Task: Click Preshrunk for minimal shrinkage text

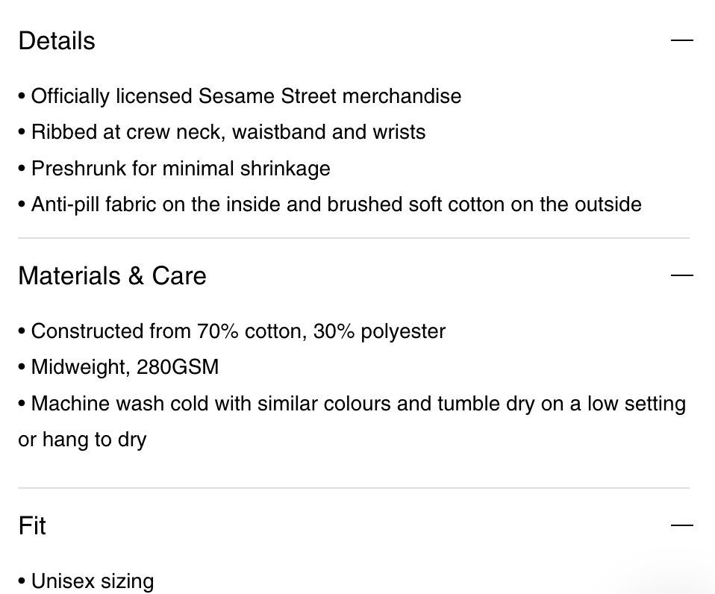Action: click(x=174, y=168)
